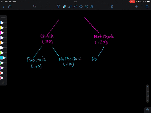Open the page thumbnails view
151x113 pixels.
(x=147, y=7)
